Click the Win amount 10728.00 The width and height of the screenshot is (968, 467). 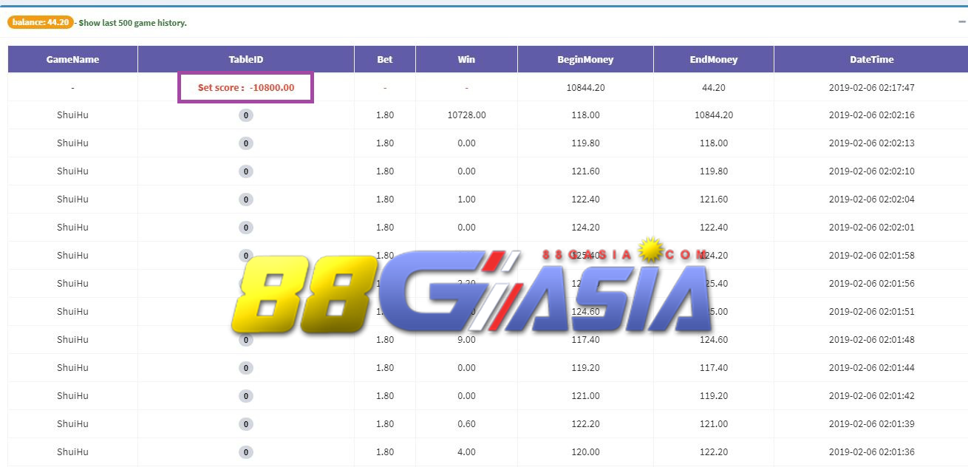tap(466, 115)
